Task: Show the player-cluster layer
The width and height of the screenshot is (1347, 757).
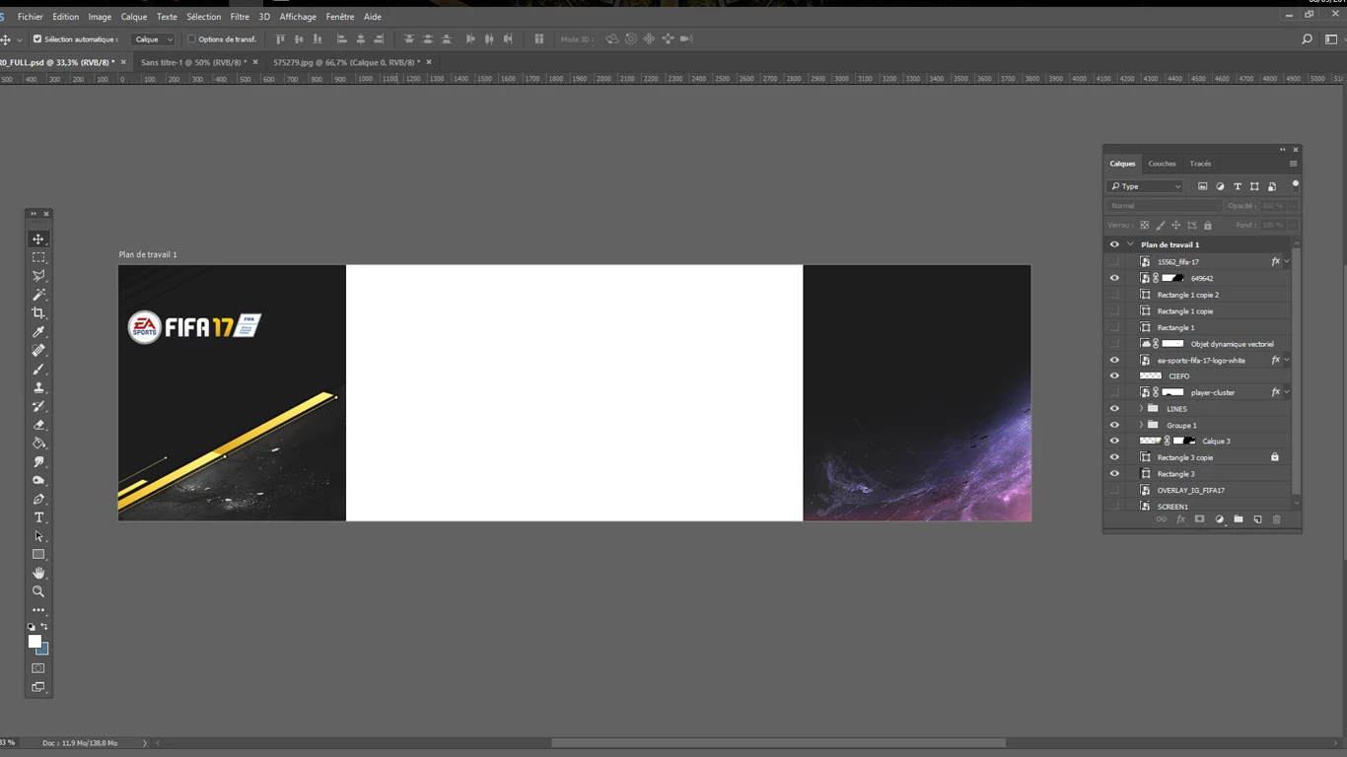Action: point(1114,392)
